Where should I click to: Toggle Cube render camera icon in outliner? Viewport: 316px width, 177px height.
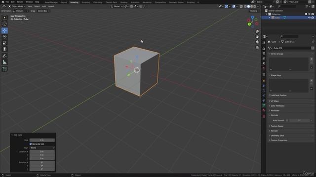[313, 18]
